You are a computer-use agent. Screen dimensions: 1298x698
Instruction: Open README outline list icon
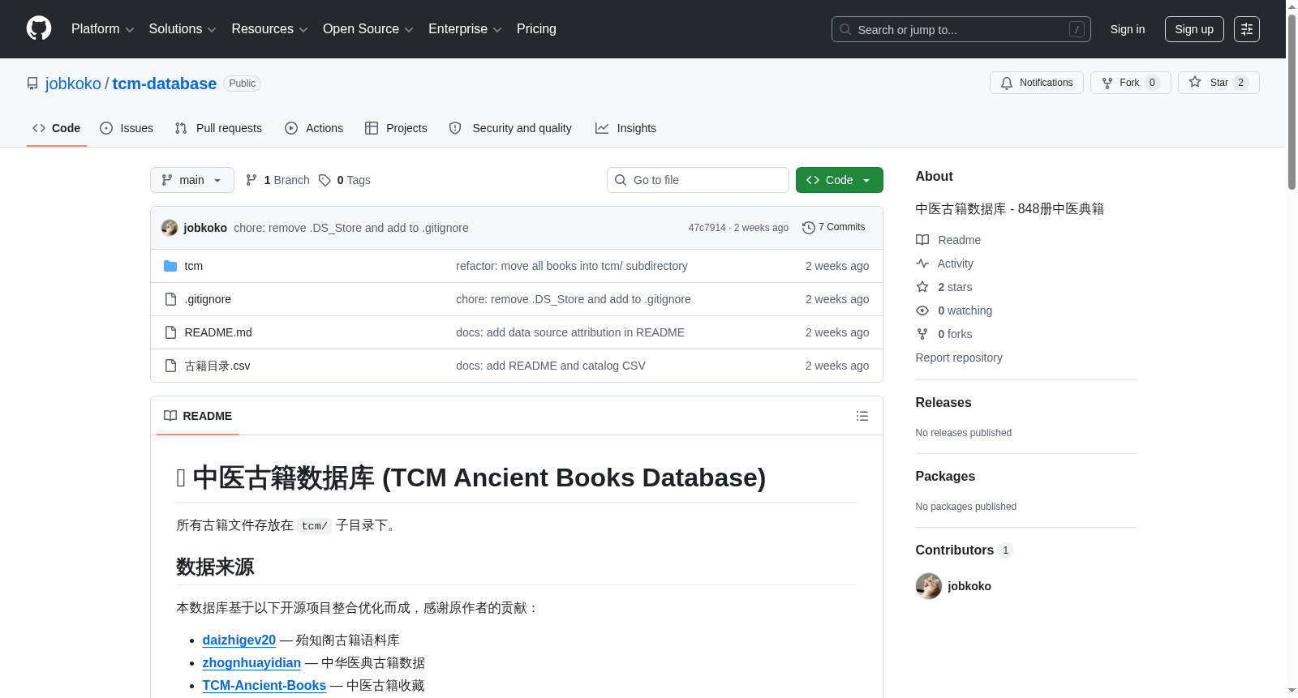pyautogui.click(x=862, y=416)
